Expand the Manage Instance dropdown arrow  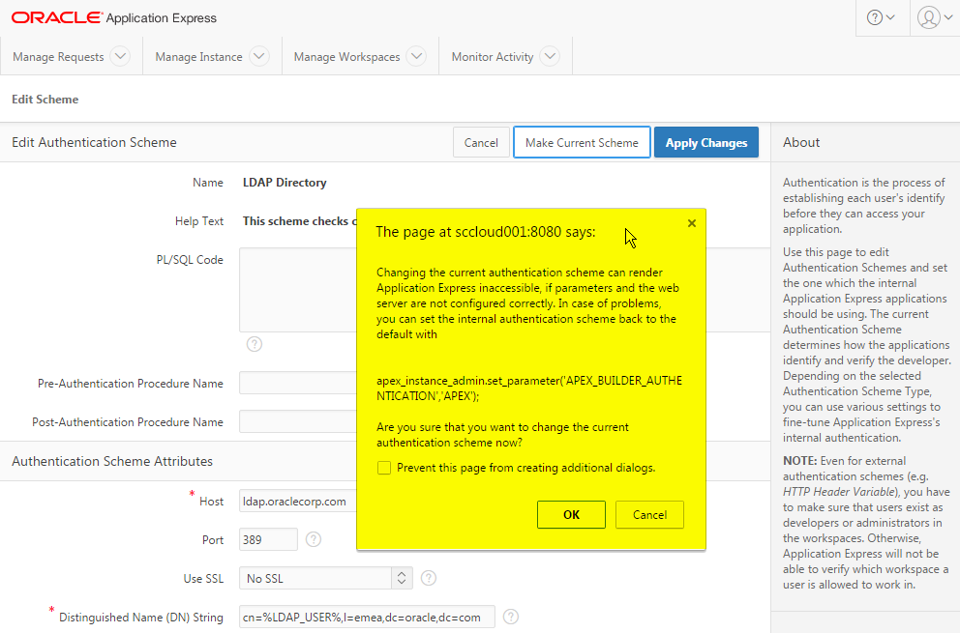pyautogui.click(x=258, y=56)
